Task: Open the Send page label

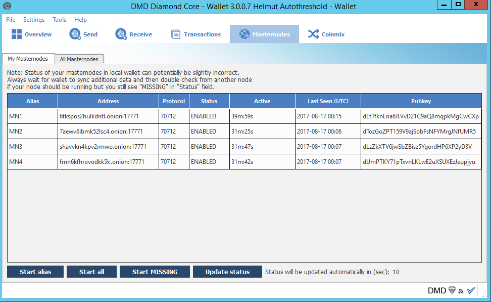Action: pos(90,34)
